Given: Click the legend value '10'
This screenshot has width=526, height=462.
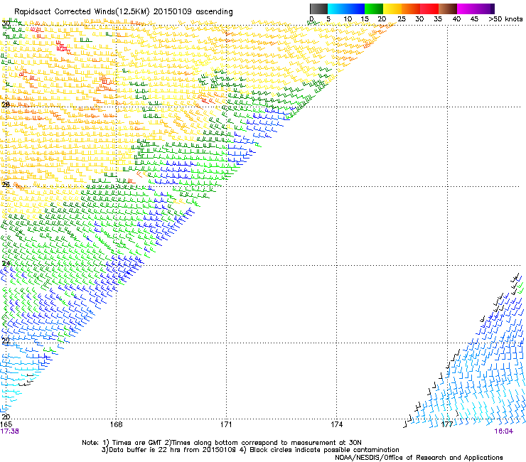Looking at the screenshot, I should pos(348,18).
